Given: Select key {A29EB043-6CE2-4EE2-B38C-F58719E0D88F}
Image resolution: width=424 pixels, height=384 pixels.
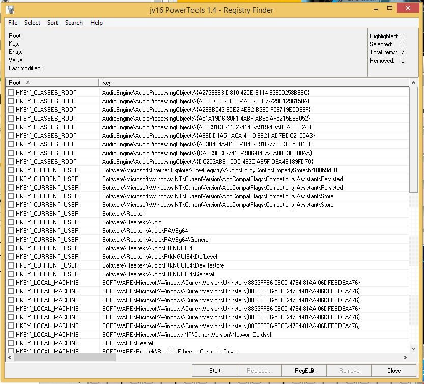Looking at the screenshot, I should pyautogui.click(x=206, y=110).
